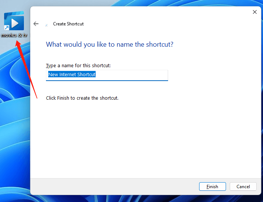Click the movies & tv desktop shortcut icon

14,21
